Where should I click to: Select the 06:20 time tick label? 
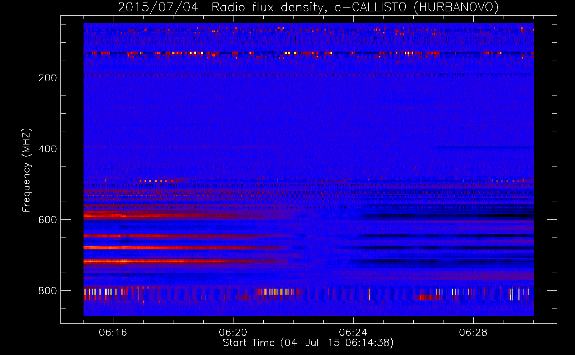coord(233,333)
